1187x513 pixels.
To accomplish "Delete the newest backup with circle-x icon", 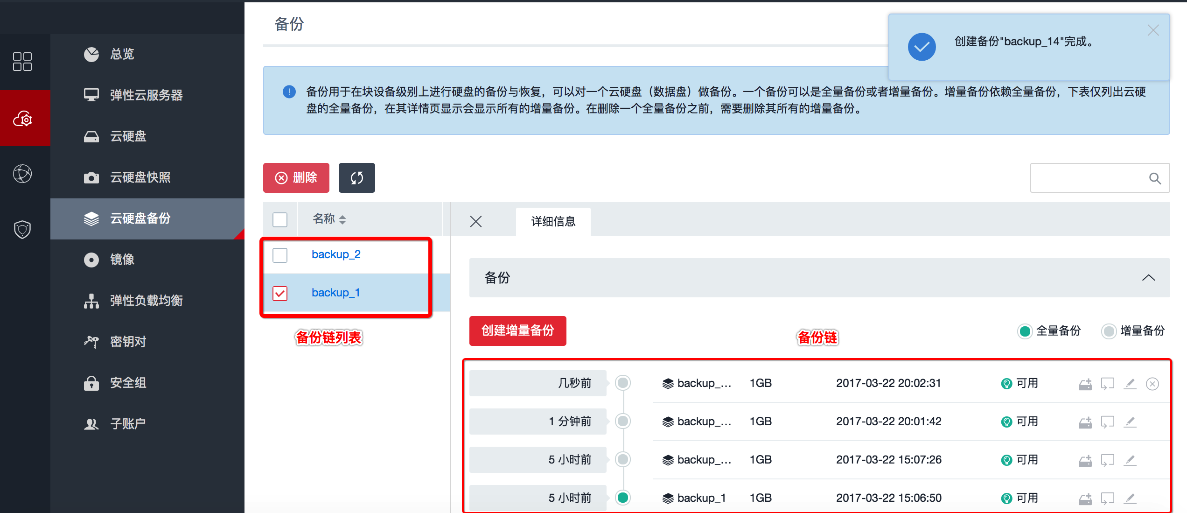I will [x=1152, y=384].
